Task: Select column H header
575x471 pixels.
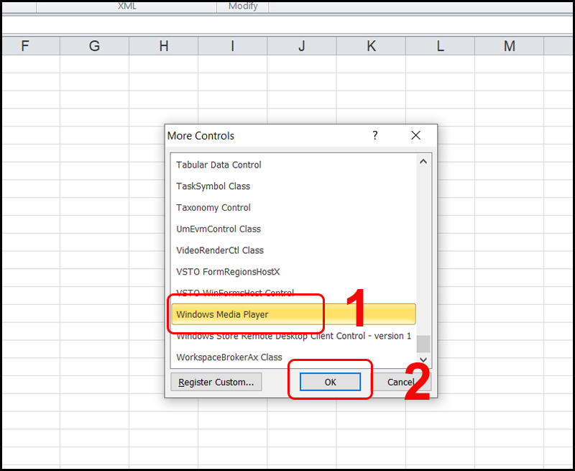Action: [164, 46]
